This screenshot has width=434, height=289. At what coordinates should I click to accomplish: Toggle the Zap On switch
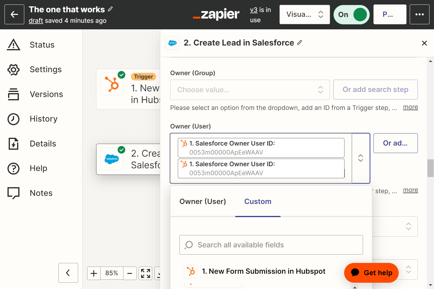coord(352,14)
